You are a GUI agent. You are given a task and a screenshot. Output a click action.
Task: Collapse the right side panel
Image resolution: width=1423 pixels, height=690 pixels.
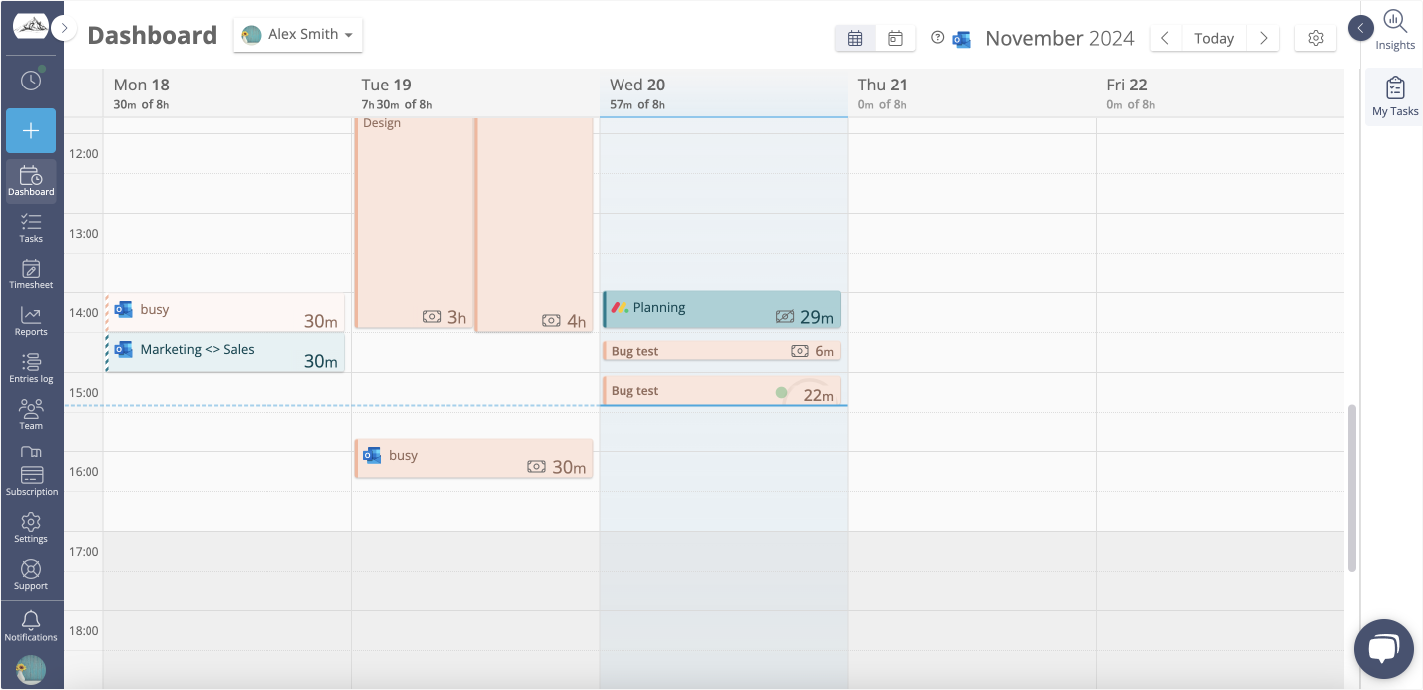pos(1360,28)
